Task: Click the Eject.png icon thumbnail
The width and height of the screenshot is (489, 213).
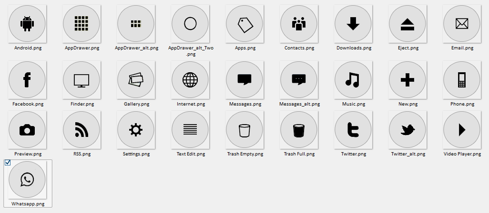Action: pos(407,24)
